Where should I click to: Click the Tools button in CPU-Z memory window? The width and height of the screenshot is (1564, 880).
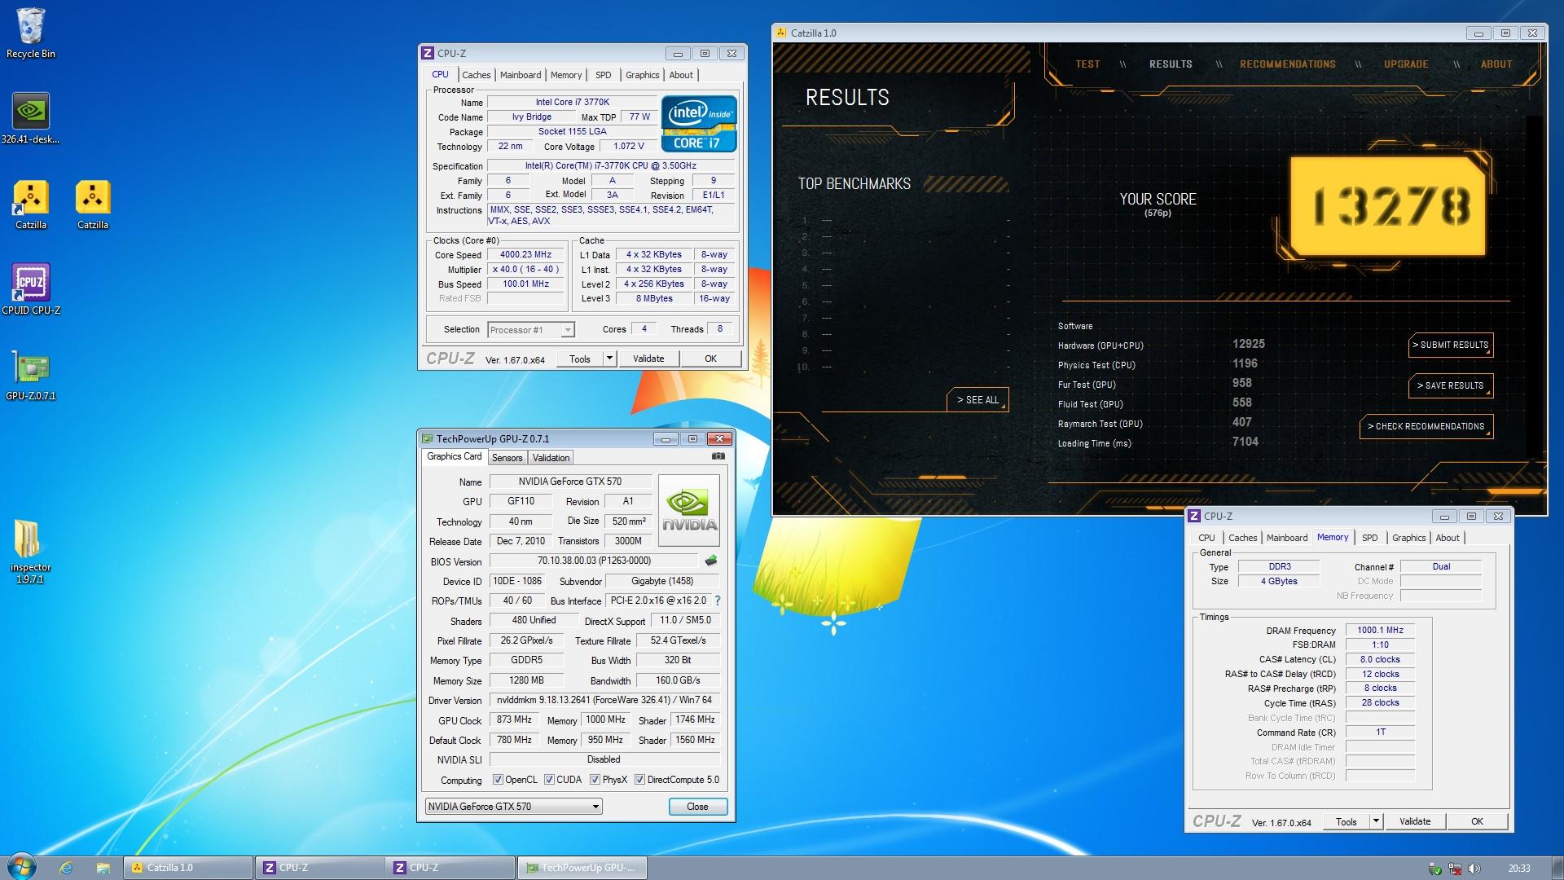point(1347,821)
